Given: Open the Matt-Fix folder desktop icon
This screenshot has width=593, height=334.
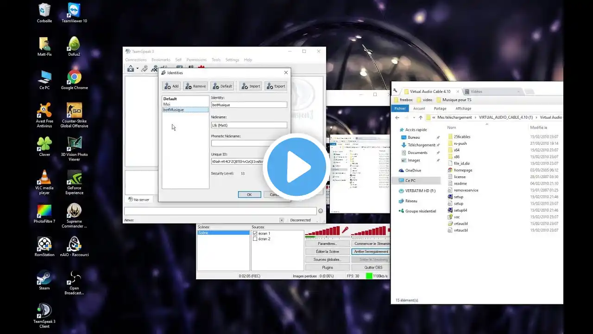Looking at the screenshot, I should 44,46.
